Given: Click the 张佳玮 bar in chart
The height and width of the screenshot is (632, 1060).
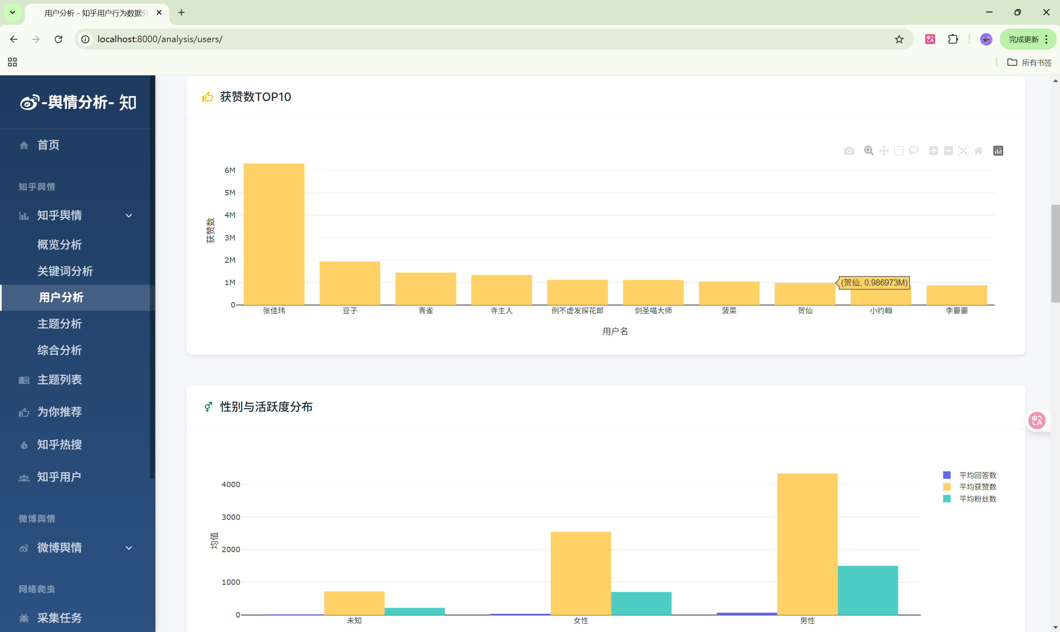Looking at the screenshot, I should tap(274, 234).
